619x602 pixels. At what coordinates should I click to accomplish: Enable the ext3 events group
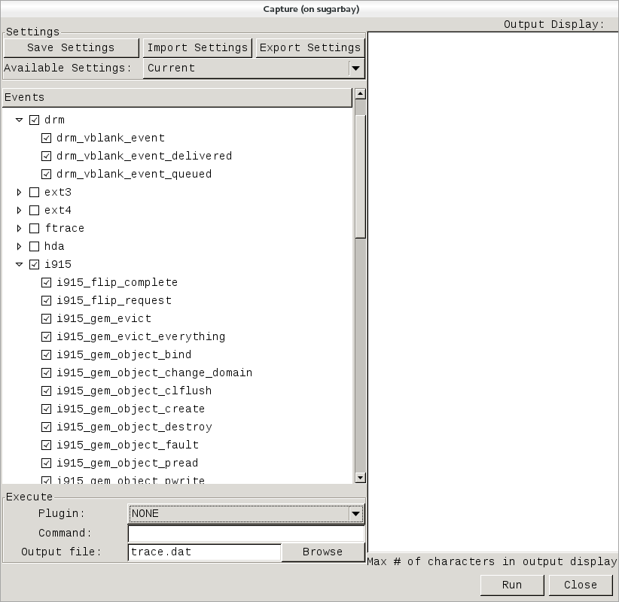(34, 192)
